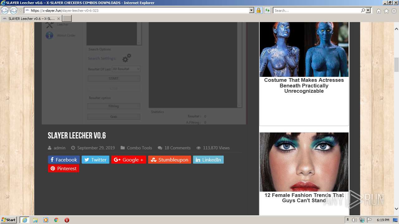Open the security lock report icon
The image size is (399, 224).
point(258,11)
